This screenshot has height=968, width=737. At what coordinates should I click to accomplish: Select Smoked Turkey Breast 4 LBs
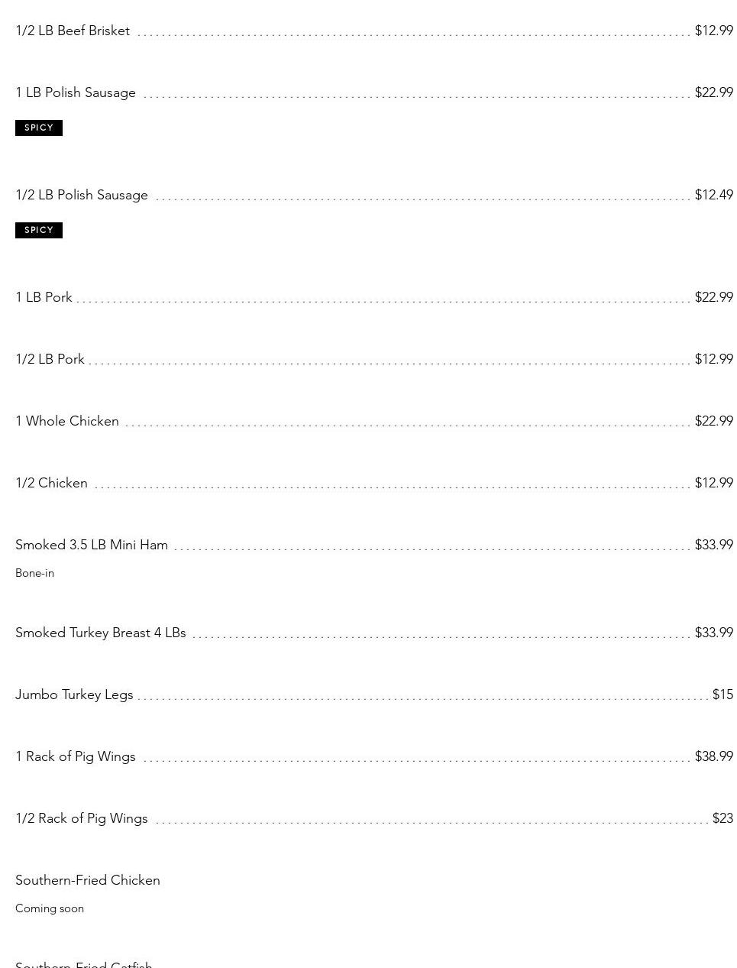(101, 633)
